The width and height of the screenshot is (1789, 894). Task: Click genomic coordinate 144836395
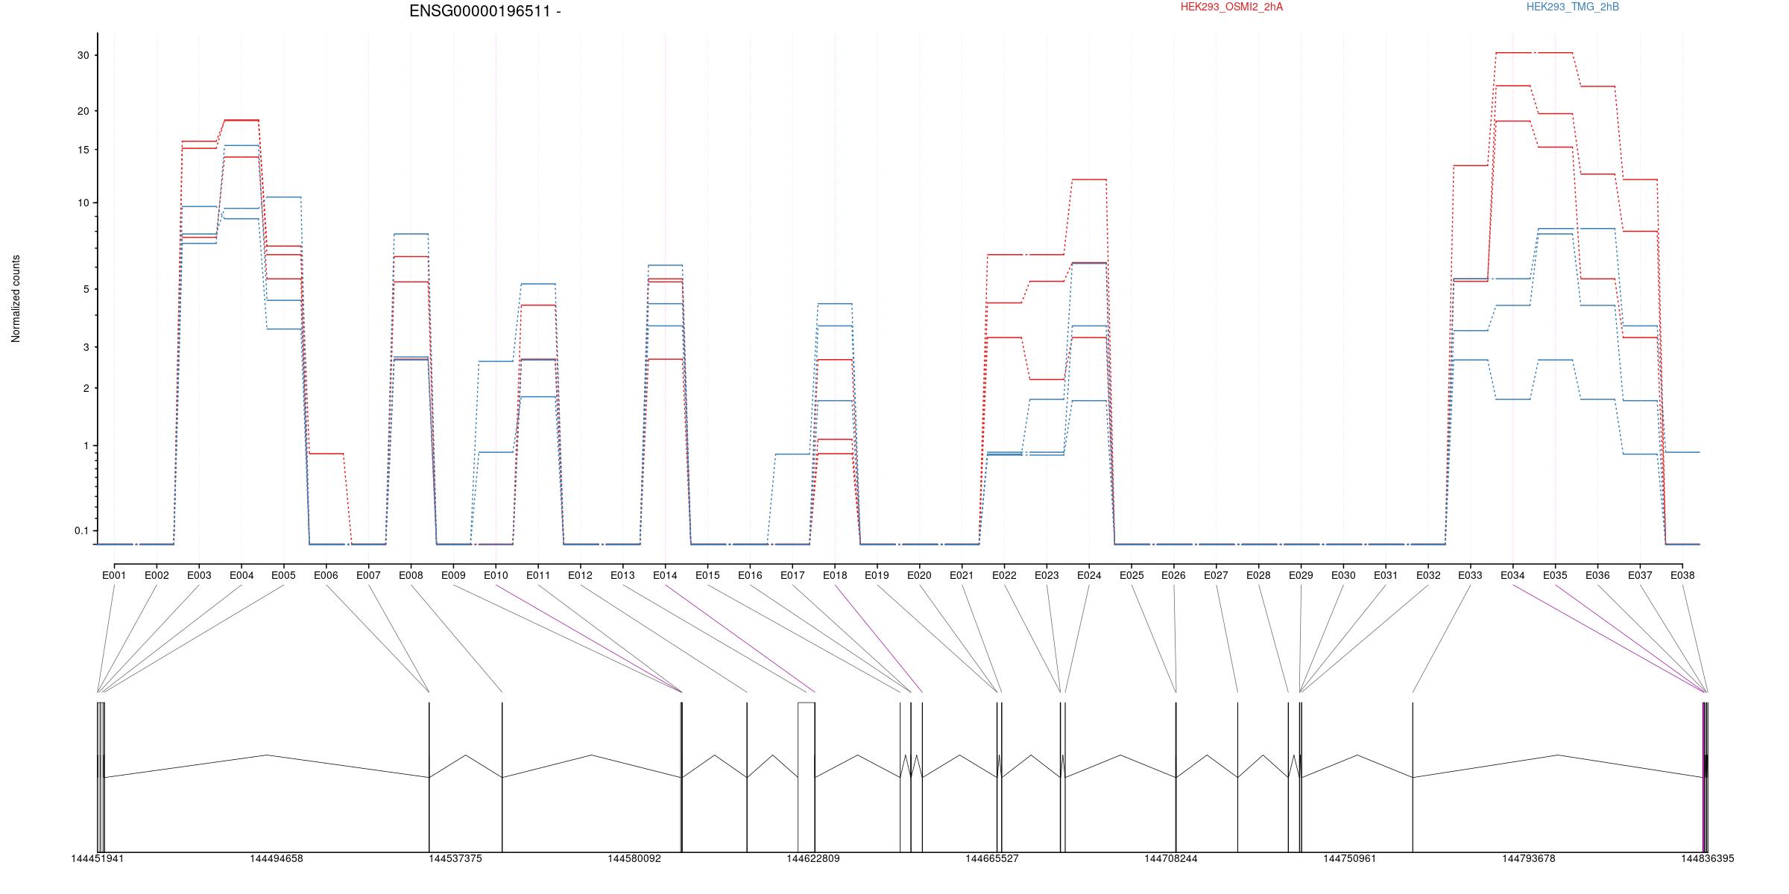click(x=1708, y=858)
